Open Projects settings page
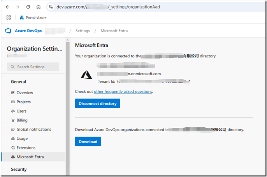 coord(23,102)
